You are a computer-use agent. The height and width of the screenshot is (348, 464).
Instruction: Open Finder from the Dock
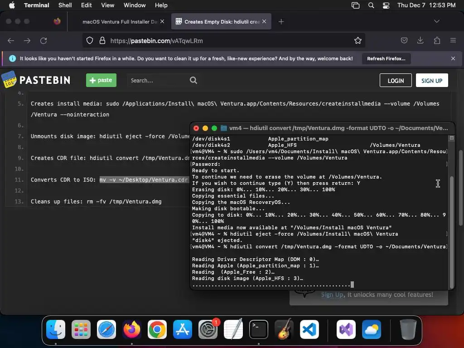click(56, 329)
